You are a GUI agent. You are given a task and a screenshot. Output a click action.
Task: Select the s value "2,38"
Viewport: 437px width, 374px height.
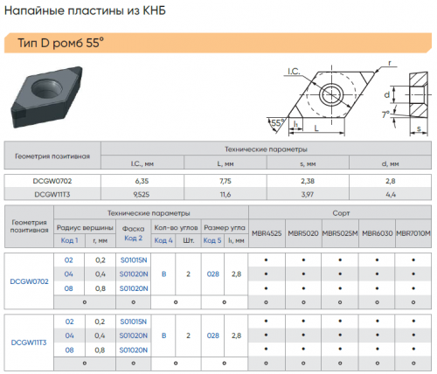point(308,181)
